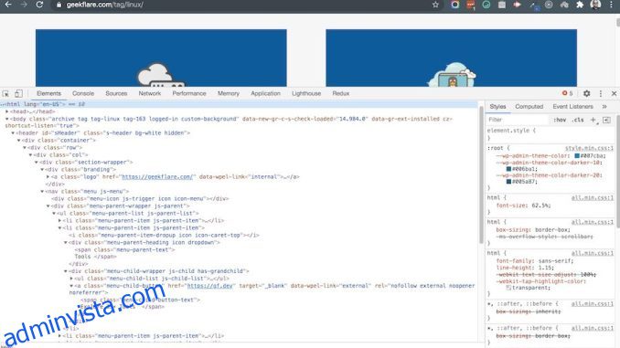Select the div class menu-icon js-trigger line

[141, 199]
